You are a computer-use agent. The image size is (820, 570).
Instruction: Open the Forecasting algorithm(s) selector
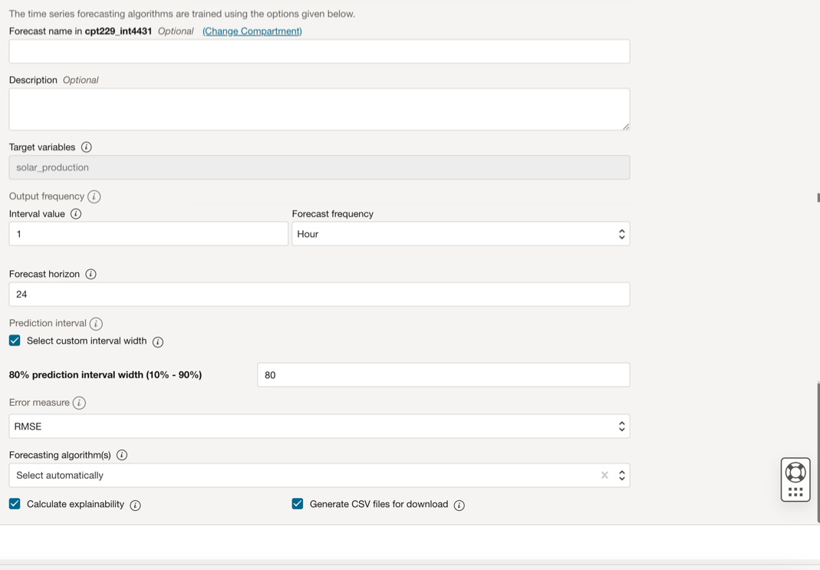tap(307, 476)
